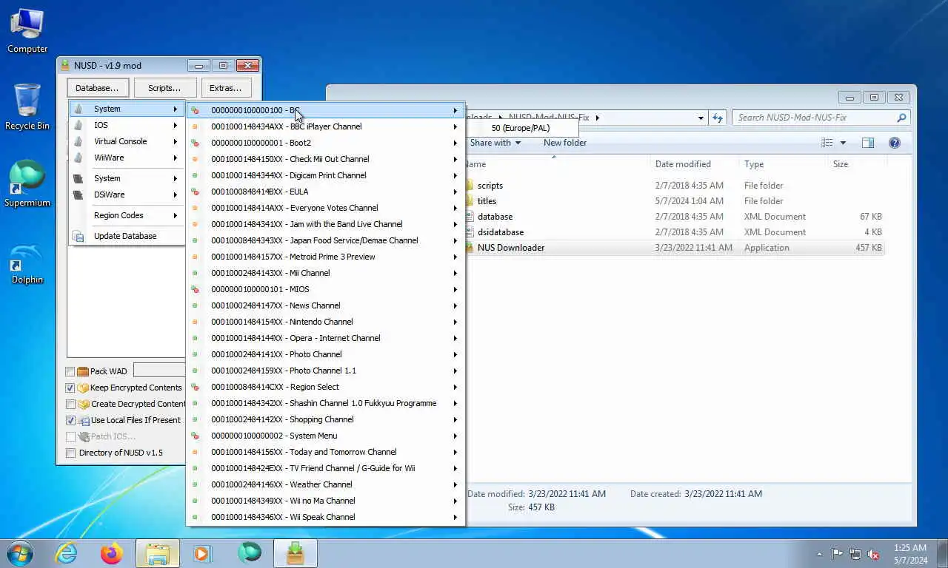Click the Update Database menu icon
The image size is (948, 568).
[78, 236]
